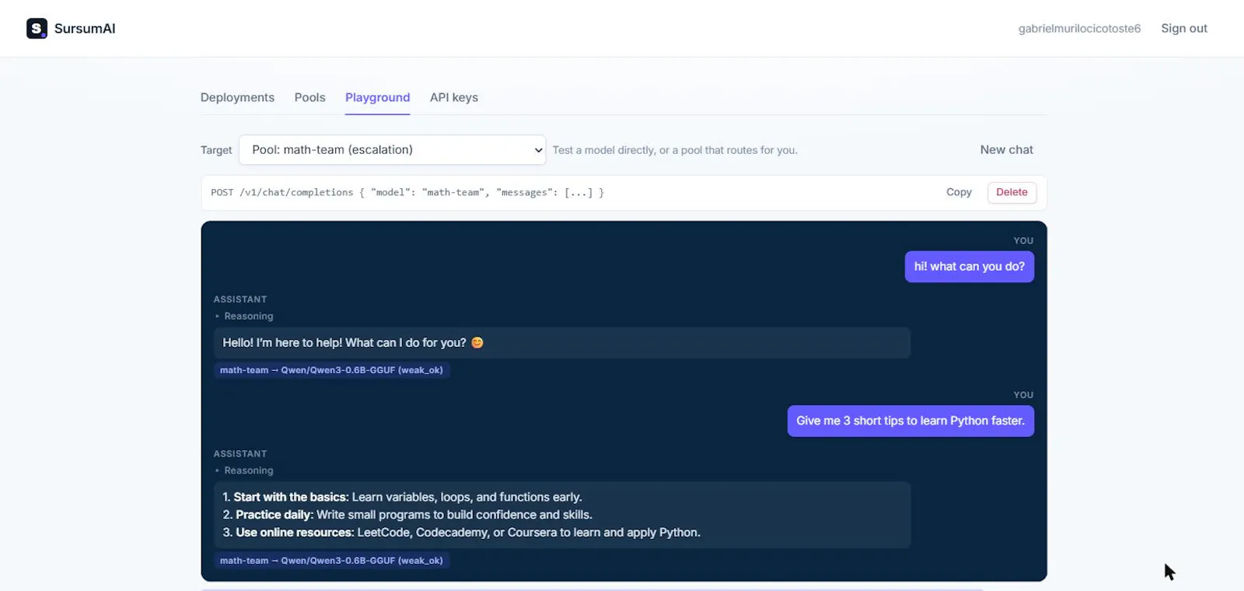Switch to the Pools tab

(309, 97)
